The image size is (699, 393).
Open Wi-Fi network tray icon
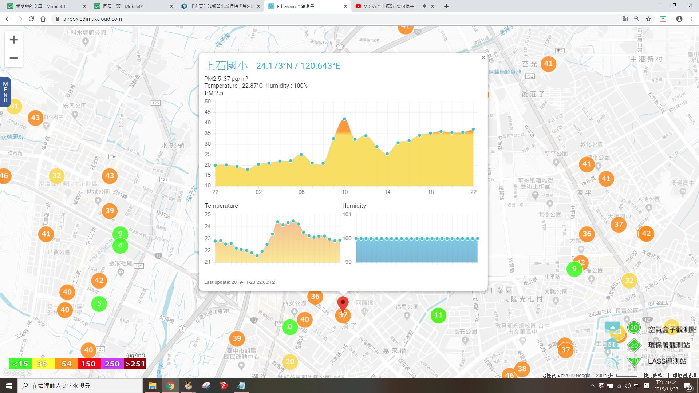pos(619,386)
